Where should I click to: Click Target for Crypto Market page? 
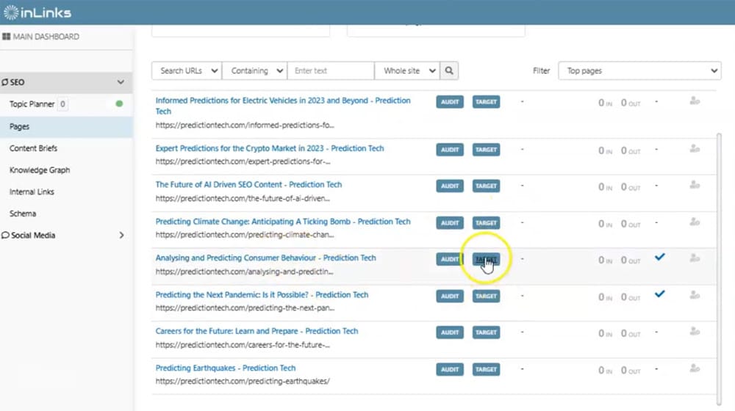tap(486, 149)
